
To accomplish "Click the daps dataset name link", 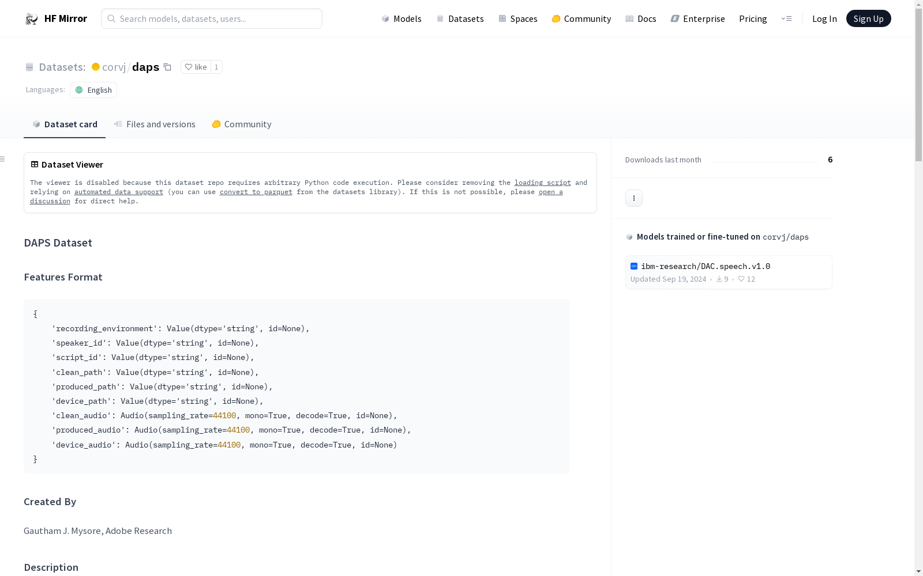I will (x=145, y=67).
